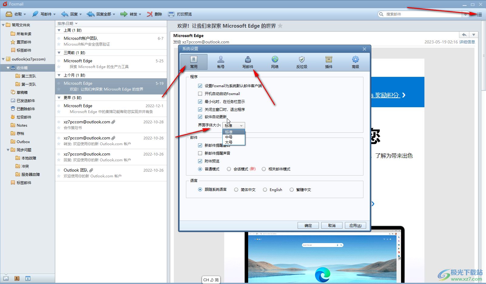The height and width of the screenshot is (284, 486).
Task: Select the 写邮件 settings tab in dialog
Action: 248,62
